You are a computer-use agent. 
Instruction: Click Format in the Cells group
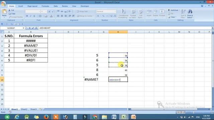coord(162,13)
